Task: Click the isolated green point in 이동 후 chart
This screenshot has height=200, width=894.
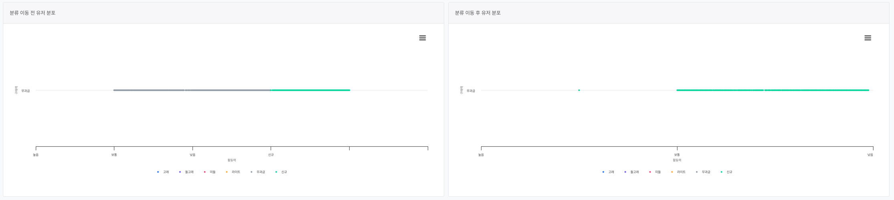Action: pyautogui.click(x=579, y=90)
